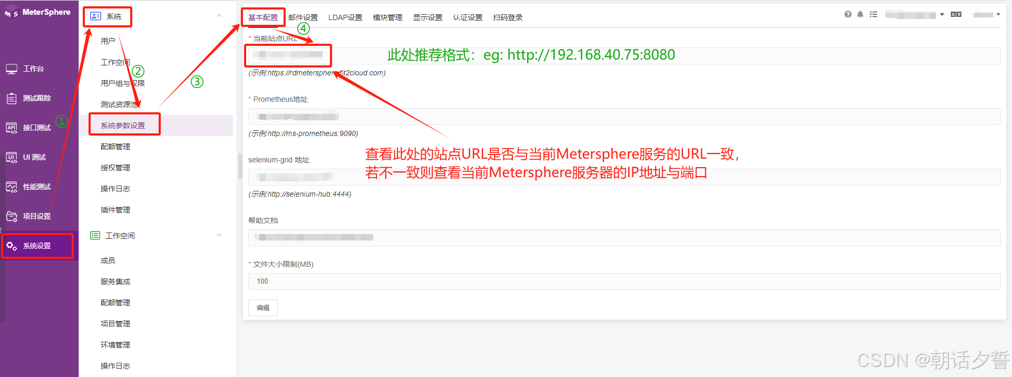Click the 系统 ID-card icon
The height and width of the screenshot is (377, 1012).
[x=95, y=16]
